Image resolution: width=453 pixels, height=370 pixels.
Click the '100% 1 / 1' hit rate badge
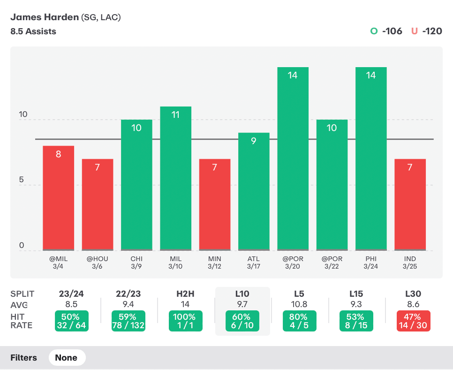tap(186, 321)
